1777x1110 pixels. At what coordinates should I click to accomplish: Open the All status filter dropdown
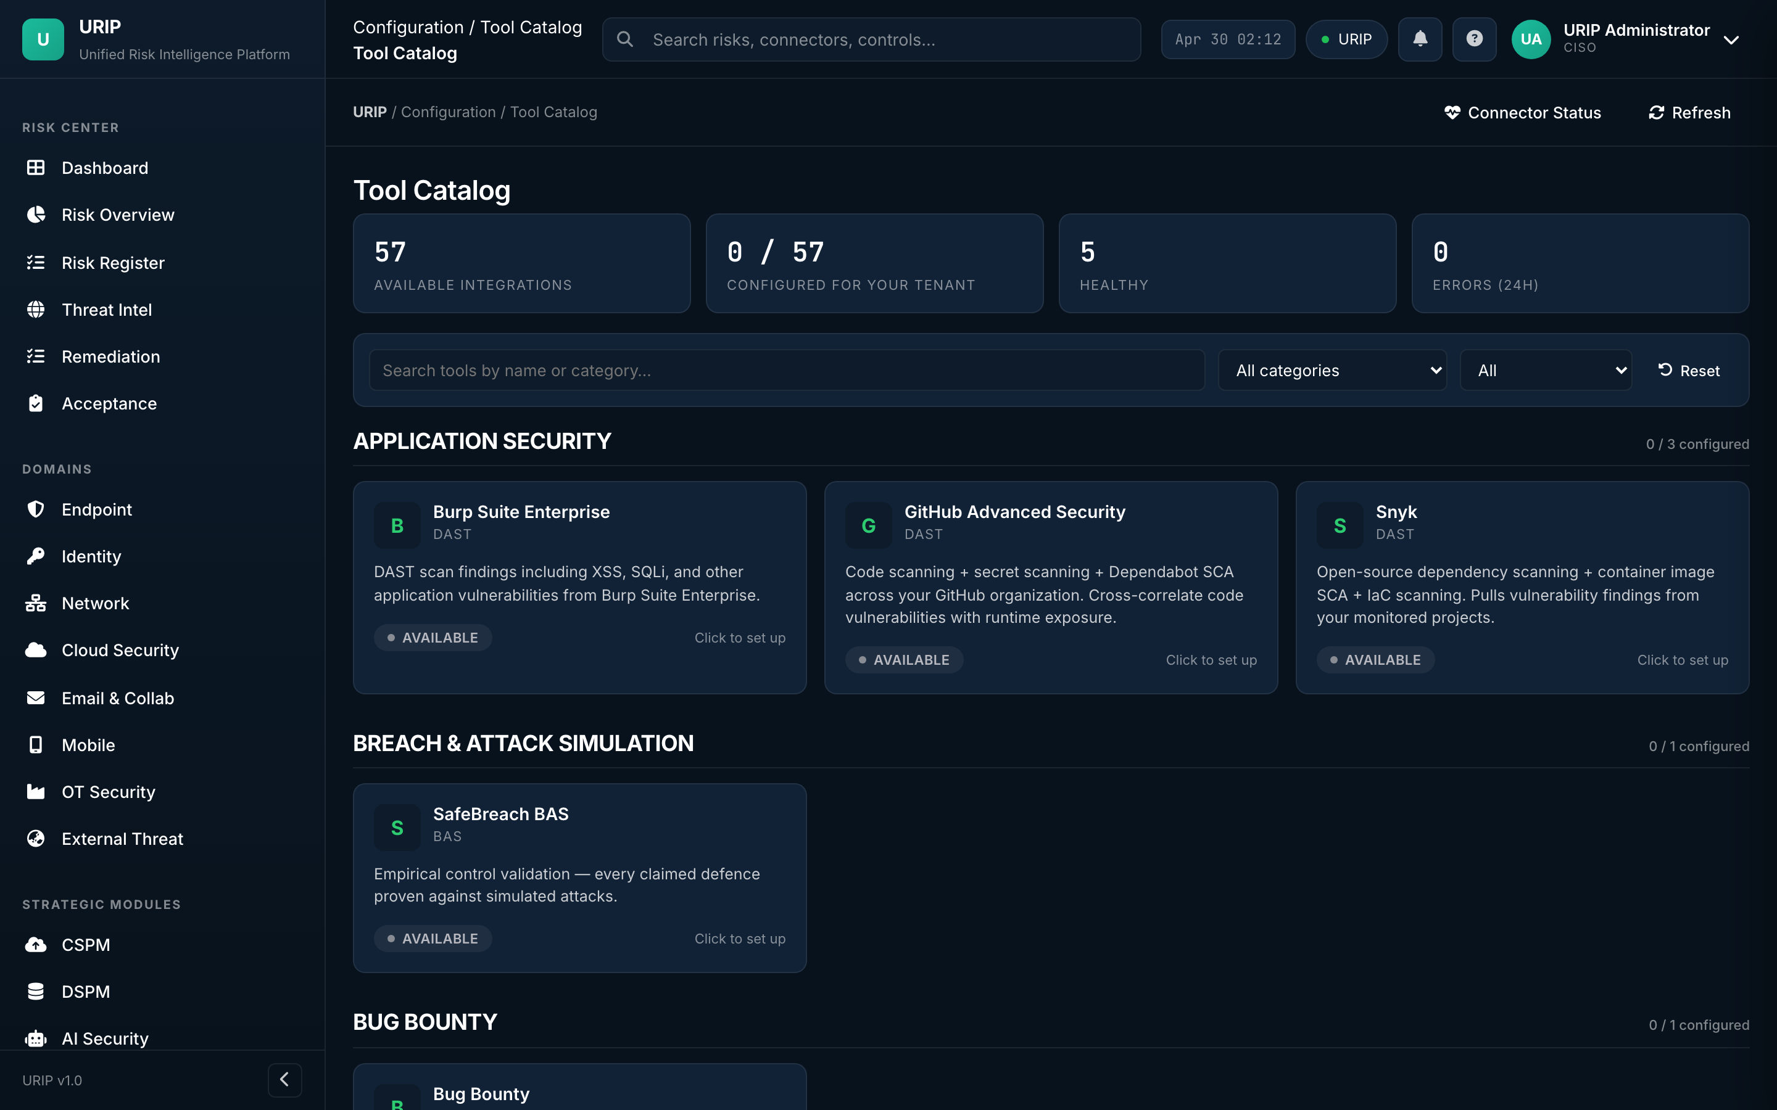click(x=1546, y=370)
